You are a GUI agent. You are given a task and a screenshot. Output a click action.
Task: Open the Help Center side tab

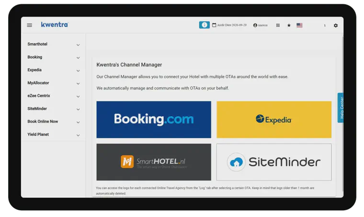point(341,108)
